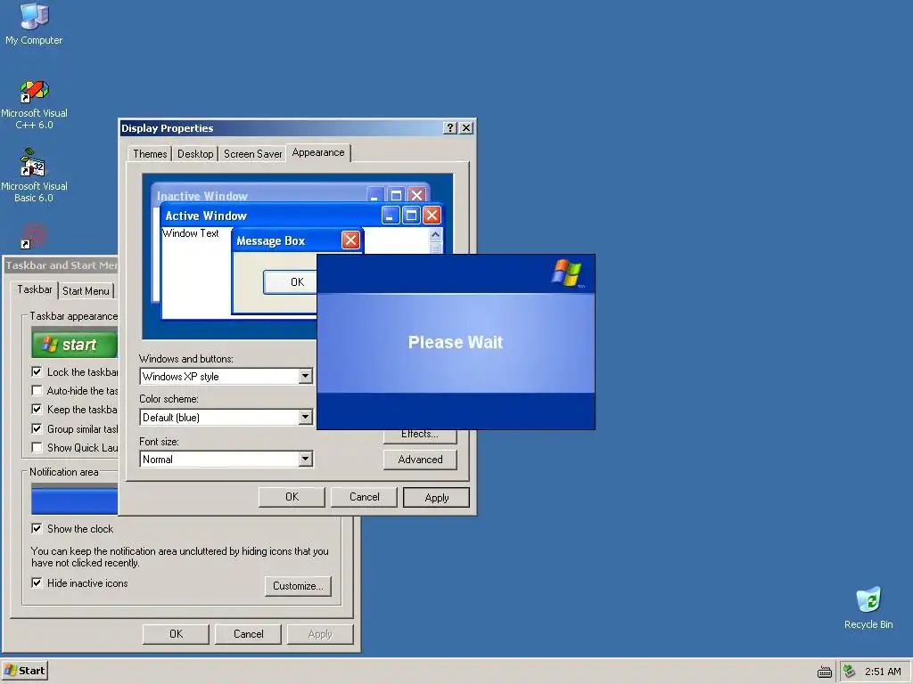Click Customize... in Notification area
Viewport: 913px width, 684px height.
pyautogui.click(x=298, y=586)
